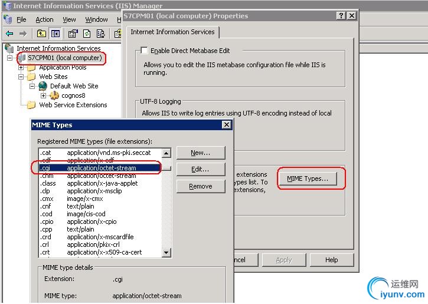Select the Web Service Extensions tree item

(x=73, y=105)
